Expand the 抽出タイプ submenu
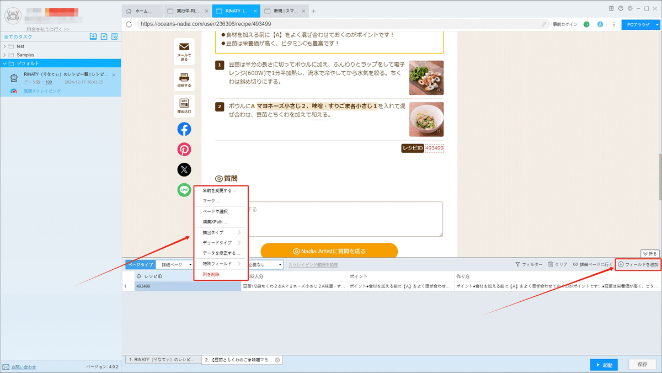Screen dimensions: 662x373 (222, 232)
